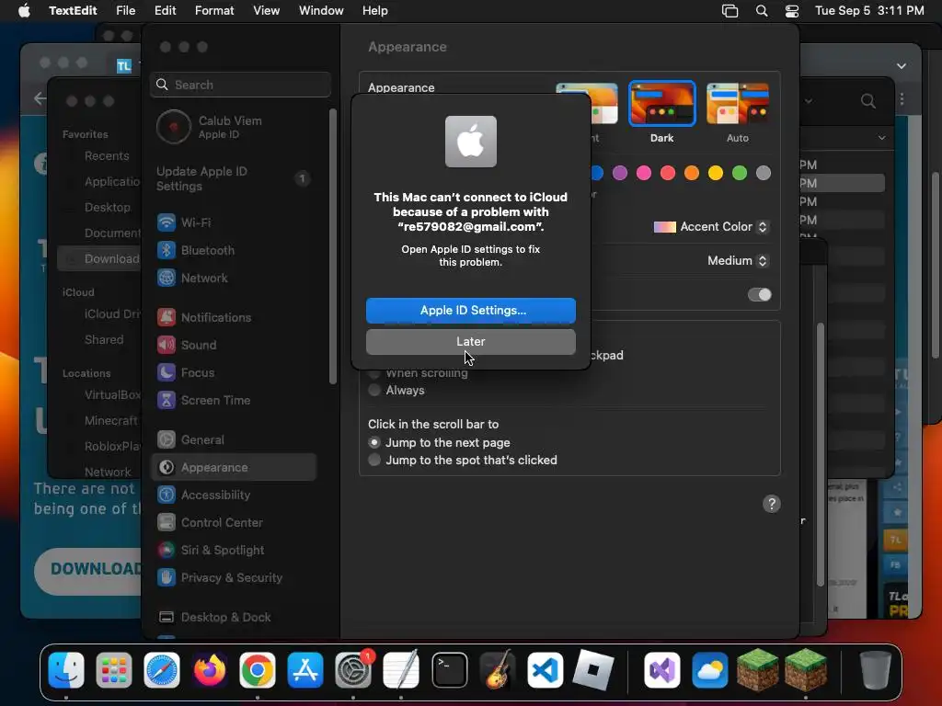Click the System Settings search field
Screen dimensions: 942x706
click(240, 85)
